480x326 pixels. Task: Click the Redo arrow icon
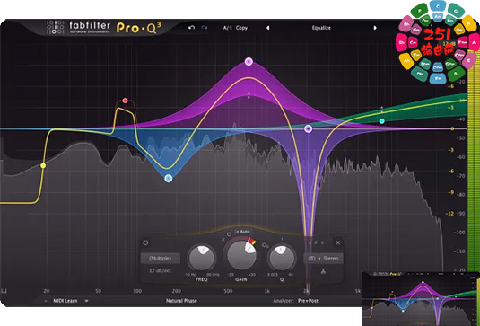(x=205, y=28)
